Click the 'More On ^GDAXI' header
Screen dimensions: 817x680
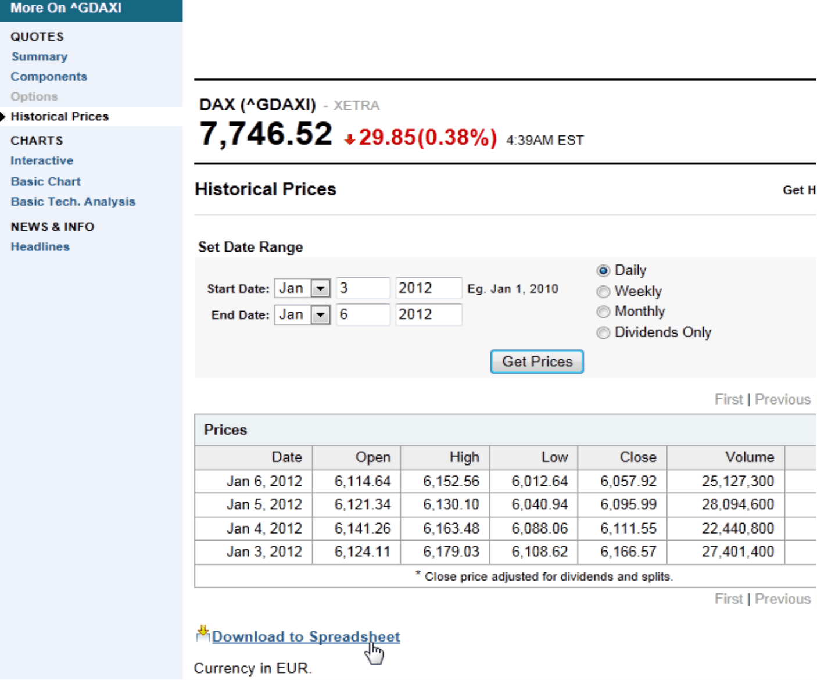pos(66,8)
